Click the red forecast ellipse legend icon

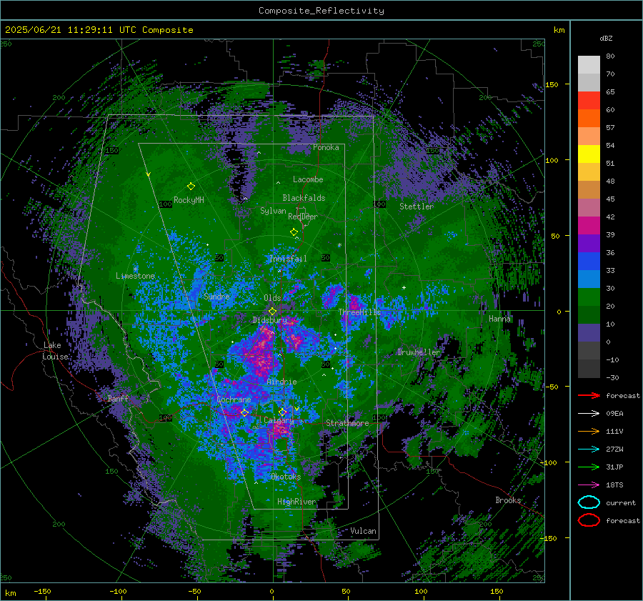589,520
